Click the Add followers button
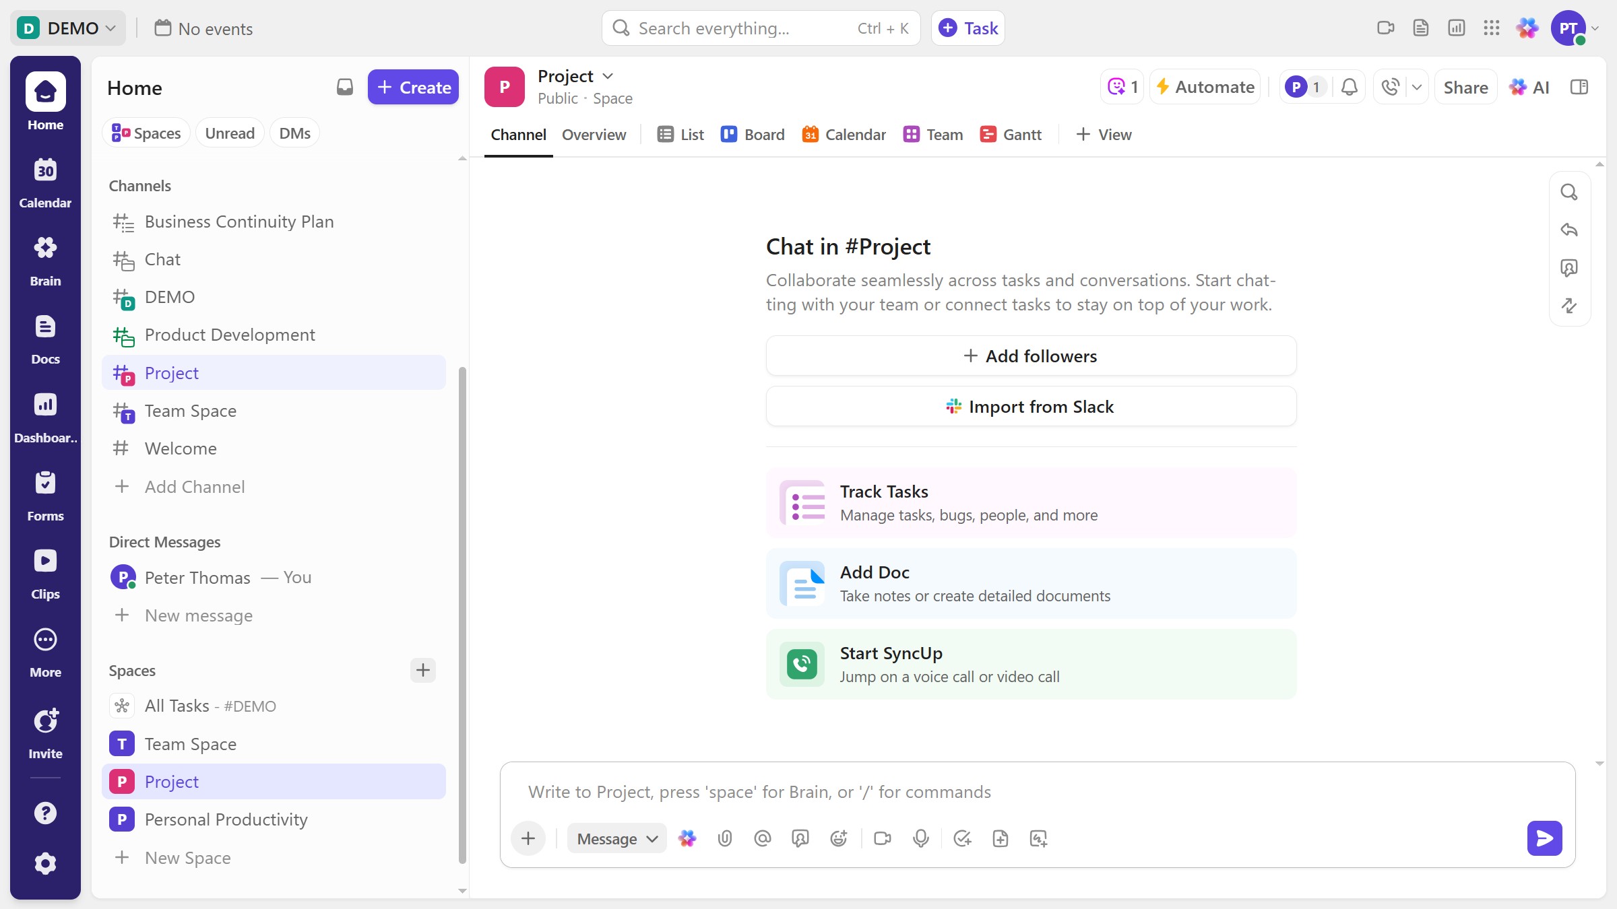The image size is (1617, 909). pos(1030,356)
